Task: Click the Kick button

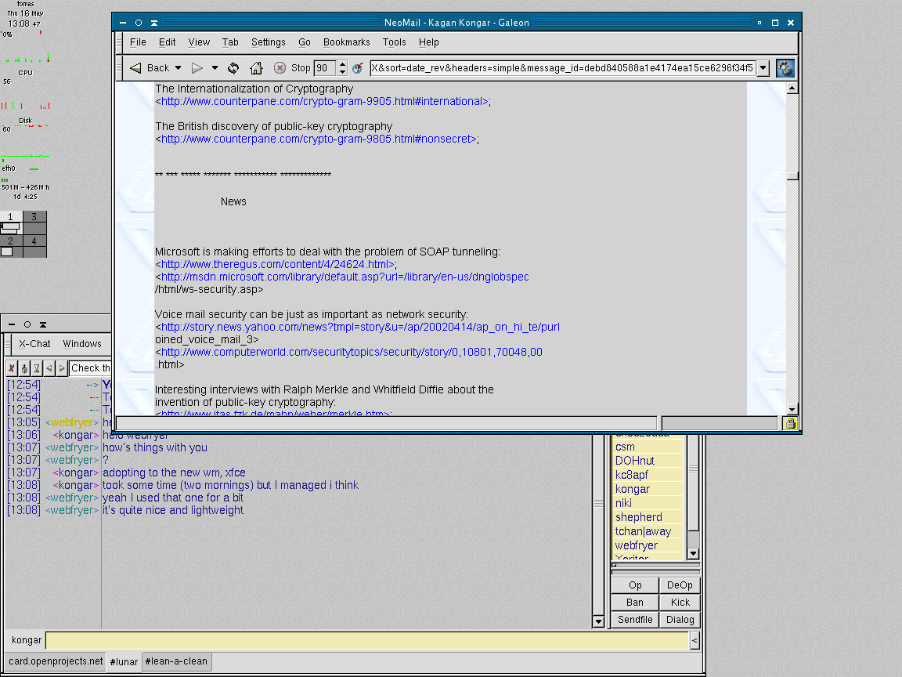Action: pos(680,603)
